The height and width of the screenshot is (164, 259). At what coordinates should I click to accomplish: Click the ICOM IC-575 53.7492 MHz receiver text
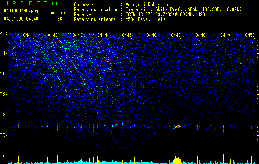[x=165, y=14]
